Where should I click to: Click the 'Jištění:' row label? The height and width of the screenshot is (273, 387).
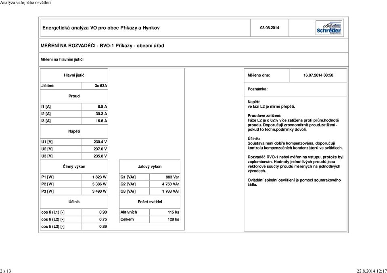(48, 86)
